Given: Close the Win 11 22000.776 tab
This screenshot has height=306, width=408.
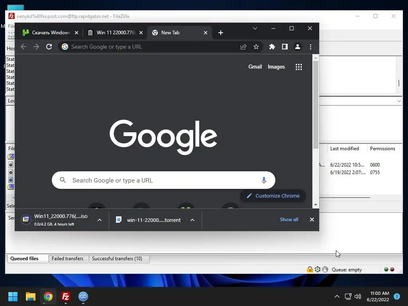Looking at the screenshot, I should (141, 33).
